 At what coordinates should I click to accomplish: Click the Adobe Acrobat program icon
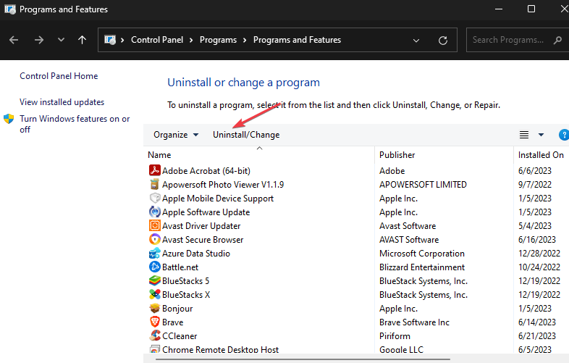(154, 170)
